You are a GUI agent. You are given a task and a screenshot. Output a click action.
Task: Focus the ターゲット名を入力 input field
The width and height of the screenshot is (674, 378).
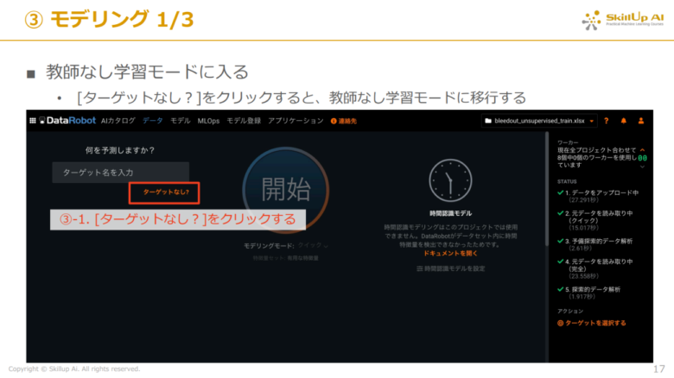[120, 173]
